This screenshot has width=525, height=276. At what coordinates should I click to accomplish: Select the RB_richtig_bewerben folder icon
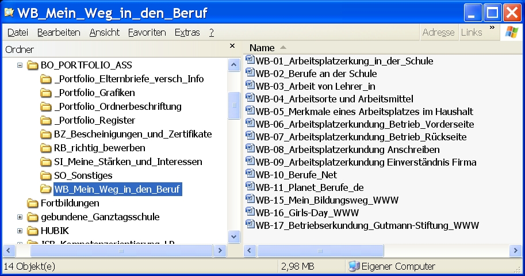46,148
